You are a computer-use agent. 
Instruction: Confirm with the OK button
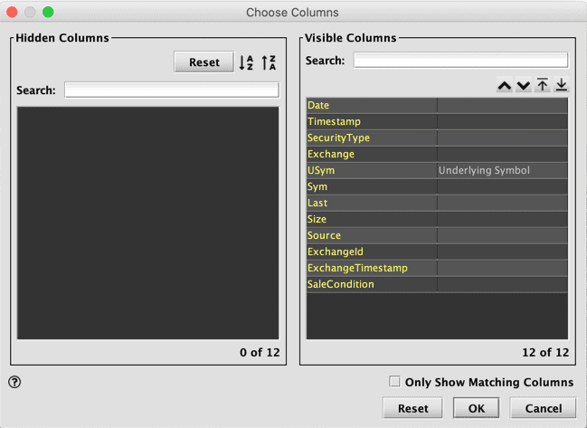pyautogui.click(x=477, y=408)
